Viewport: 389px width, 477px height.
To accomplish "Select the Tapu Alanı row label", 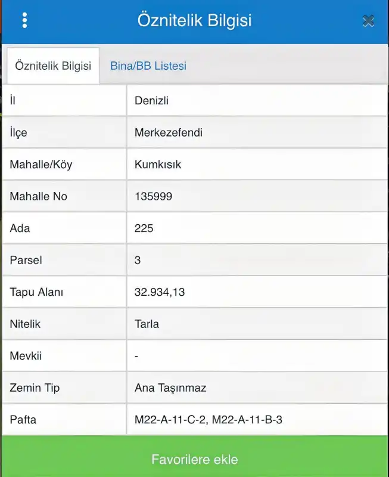I will (x=36, y=292).
